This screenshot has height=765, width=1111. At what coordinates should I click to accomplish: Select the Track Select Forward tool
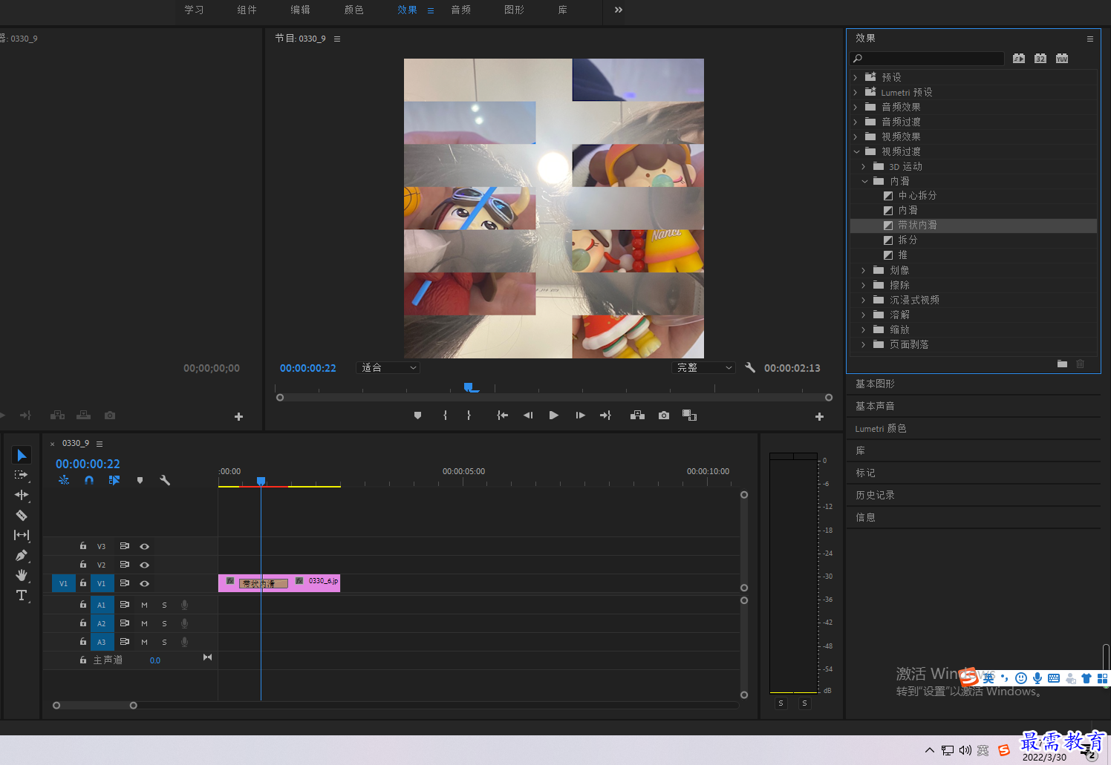point(22,475)
